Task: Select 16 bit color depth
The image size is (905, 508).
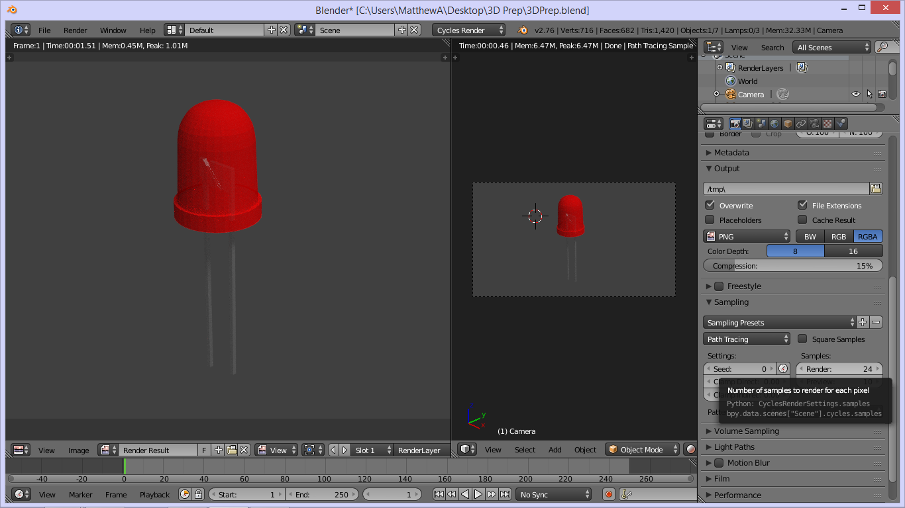Action: coord(853,251)
